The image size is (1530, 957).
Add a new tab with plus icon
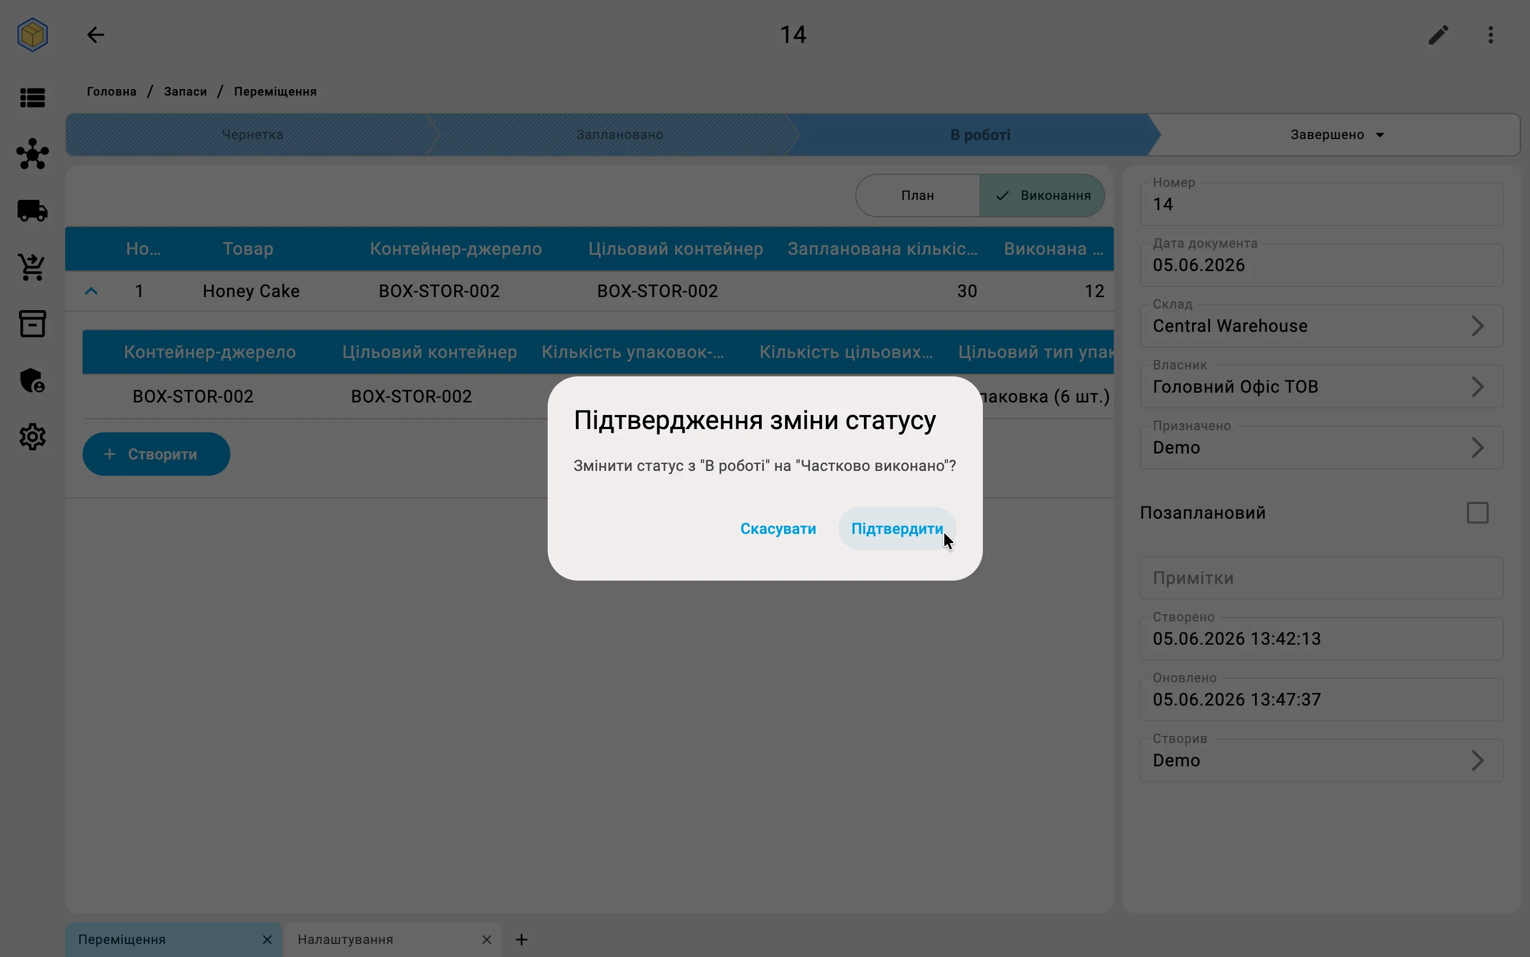tap(522, 939)
